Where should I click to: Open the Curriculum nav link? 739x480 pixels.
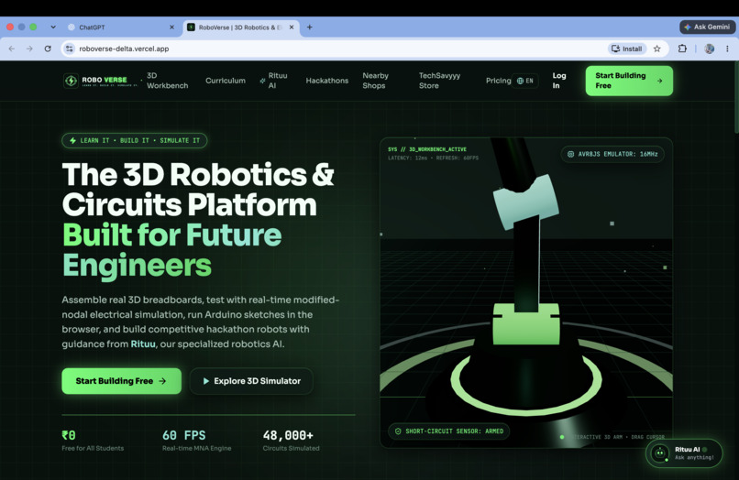[x=226, y=81]
